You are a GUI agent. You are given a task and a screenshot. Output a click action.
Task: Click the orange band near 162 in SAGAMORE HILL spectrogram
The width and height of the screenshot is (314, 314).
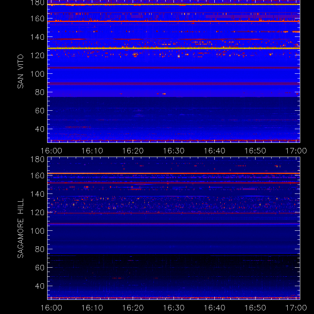coord(173,173)
